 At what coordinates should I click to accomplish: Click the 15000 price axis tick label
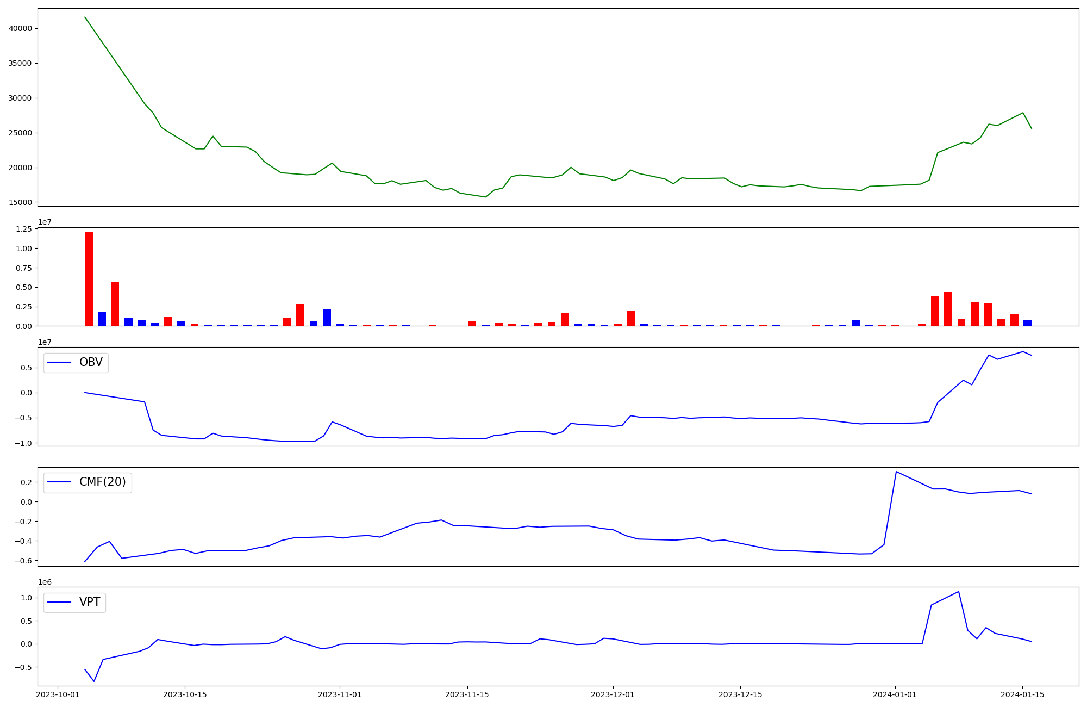(21, 202)
